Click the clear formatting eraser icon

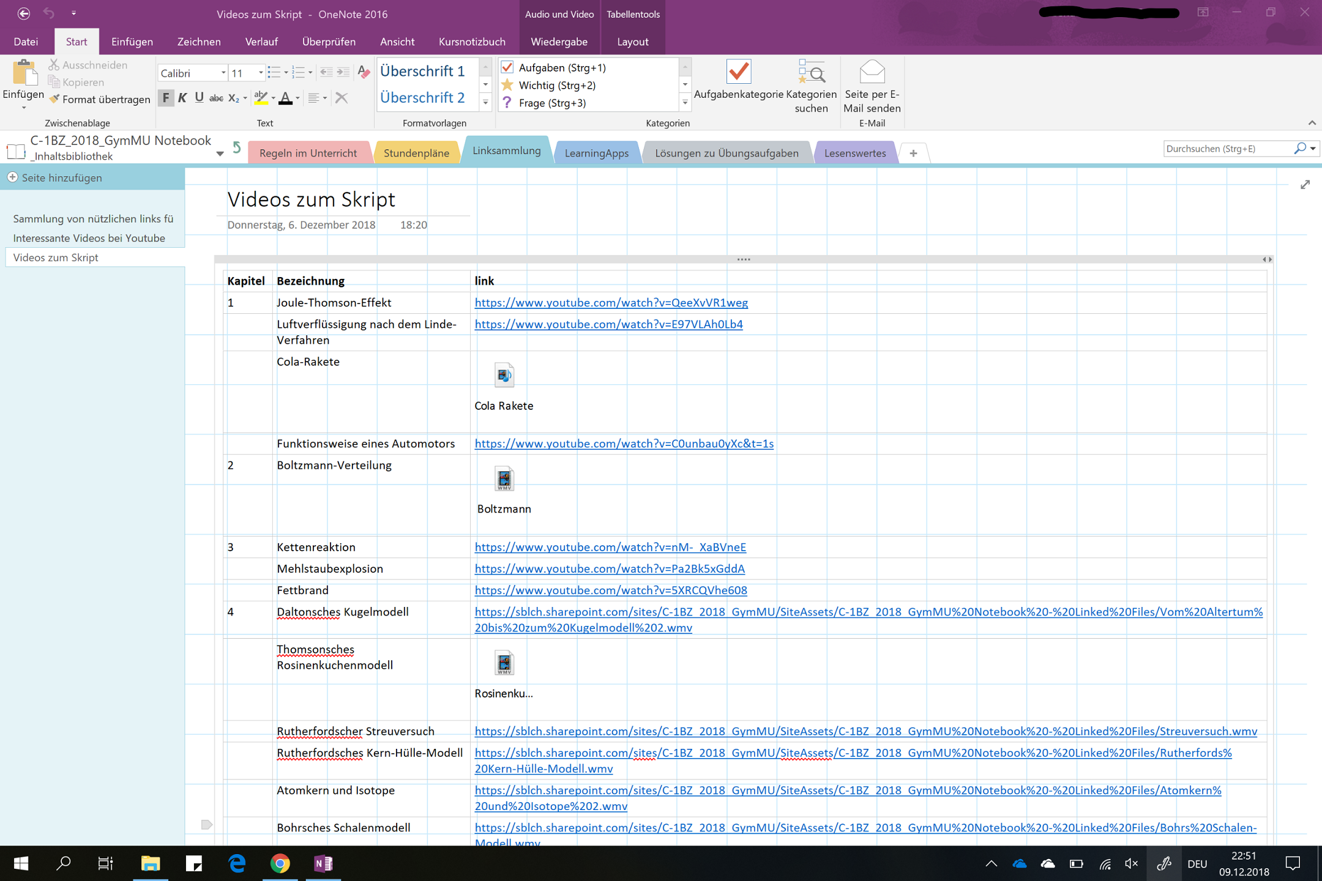click(x=363, y=72)
